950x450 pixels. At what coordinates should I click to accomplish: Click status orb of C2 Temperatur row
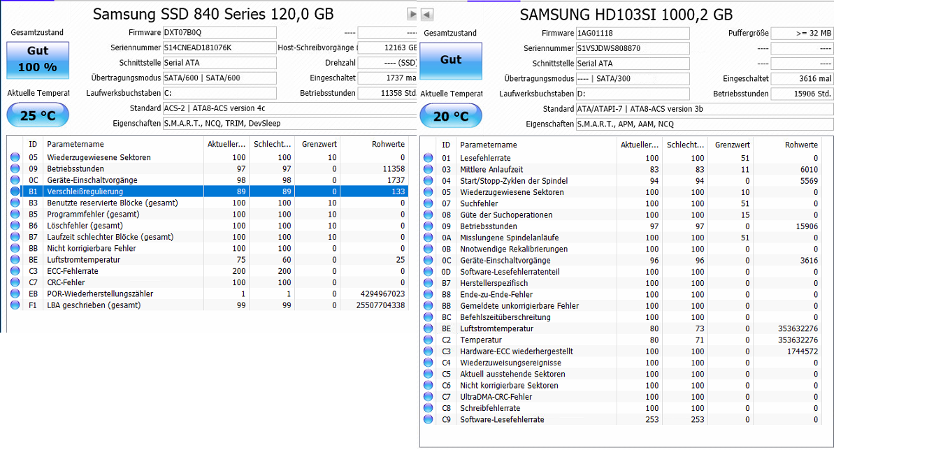[x=429, y=340]
